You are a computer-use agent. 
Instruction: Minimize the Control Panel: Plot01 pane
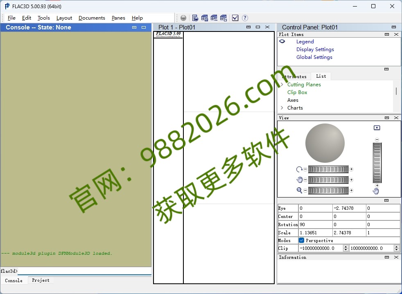pos(394,27)
